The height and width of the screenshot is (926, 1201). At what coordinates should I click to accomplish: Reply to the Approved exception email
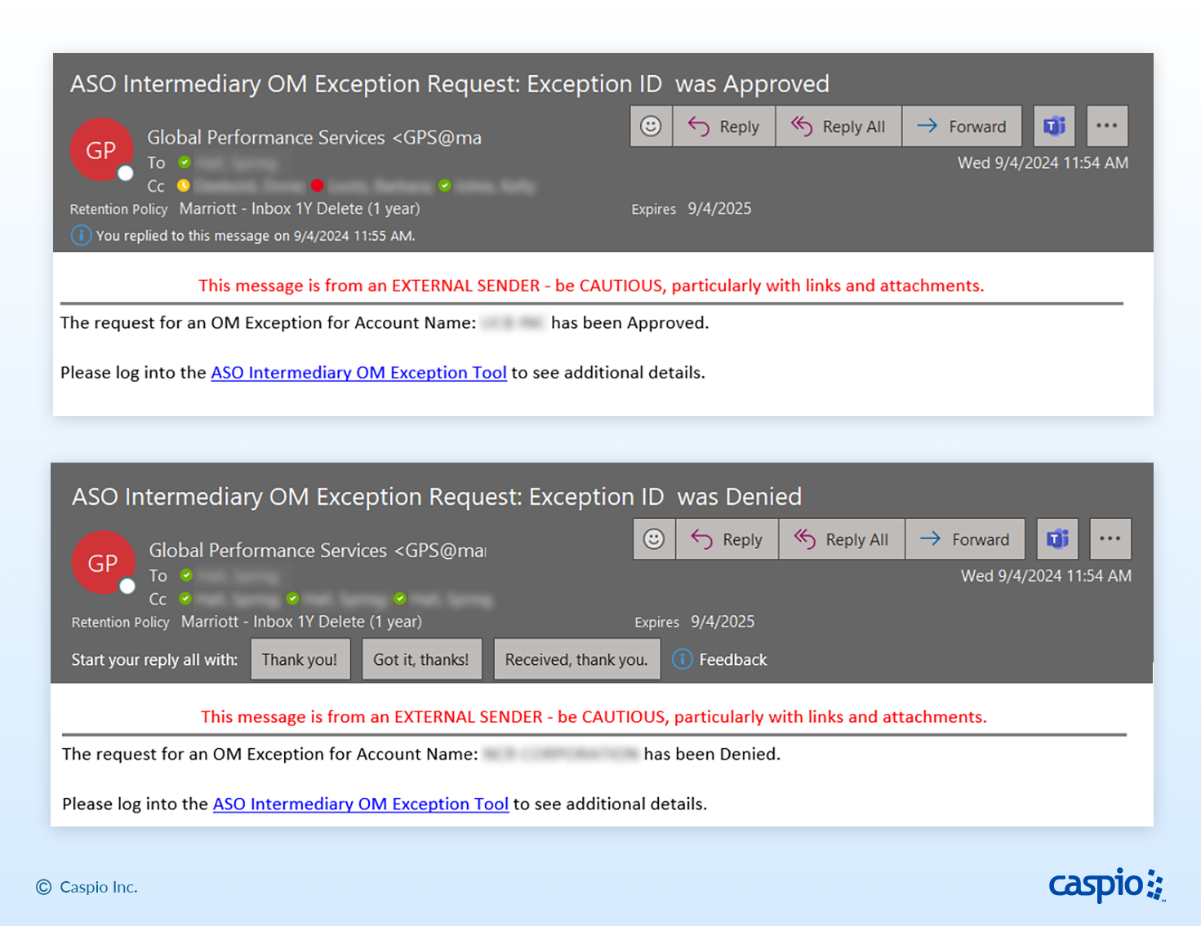coord(723,126)
